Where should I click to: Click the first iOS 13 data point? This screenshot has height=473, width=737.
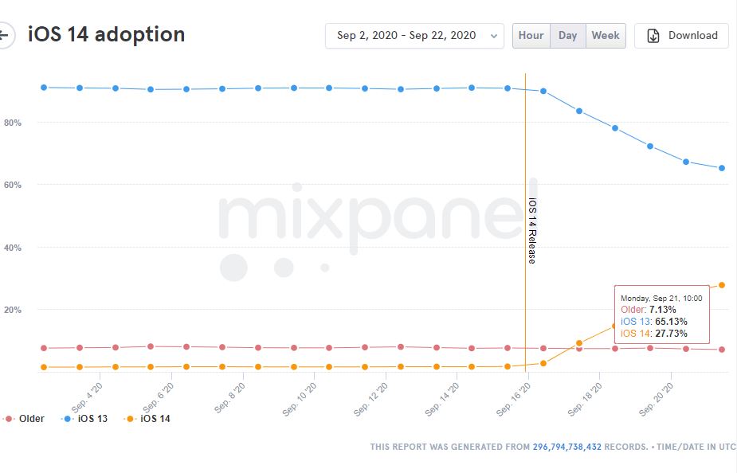(x=44, y=88)
